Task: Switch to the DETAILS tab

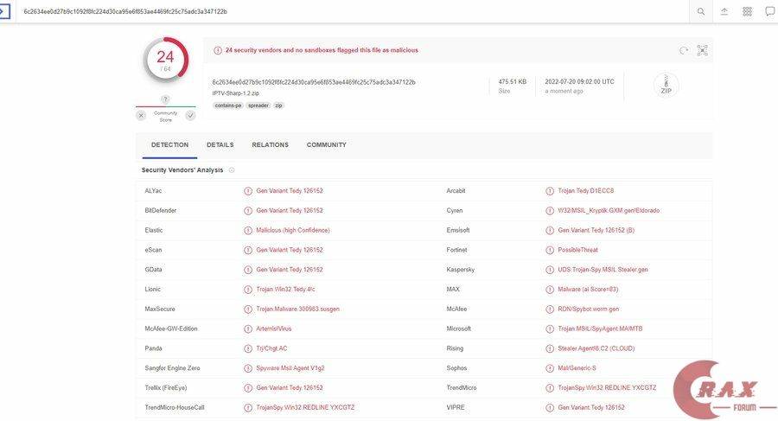Action: pos(220,145)
